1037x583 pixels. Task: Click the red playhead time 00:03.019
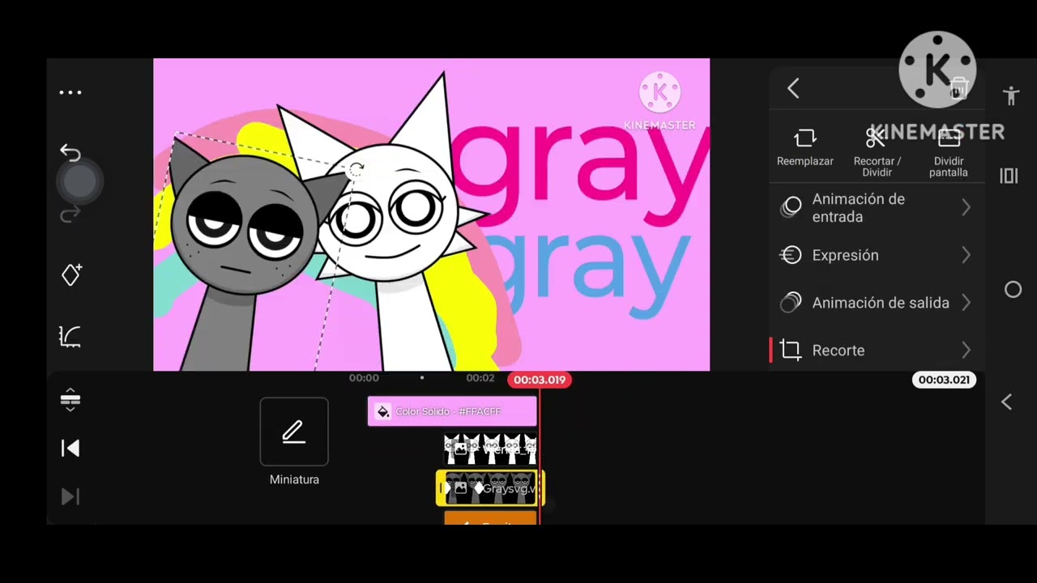point(540,380)
